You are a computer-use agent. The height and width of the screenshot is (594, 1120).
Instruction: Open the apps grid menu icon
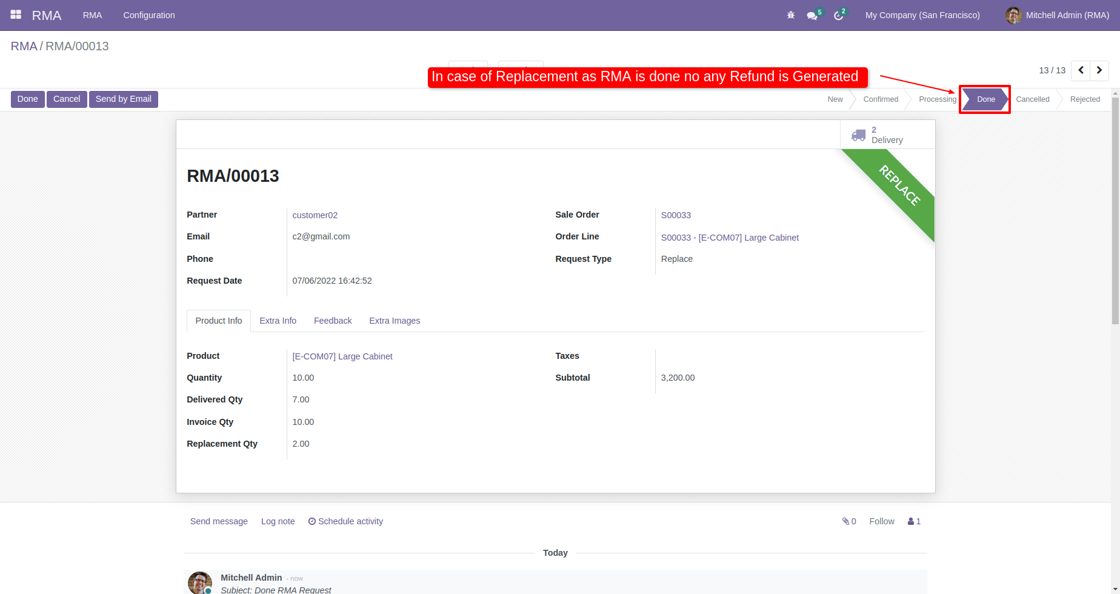pos(16,15)
